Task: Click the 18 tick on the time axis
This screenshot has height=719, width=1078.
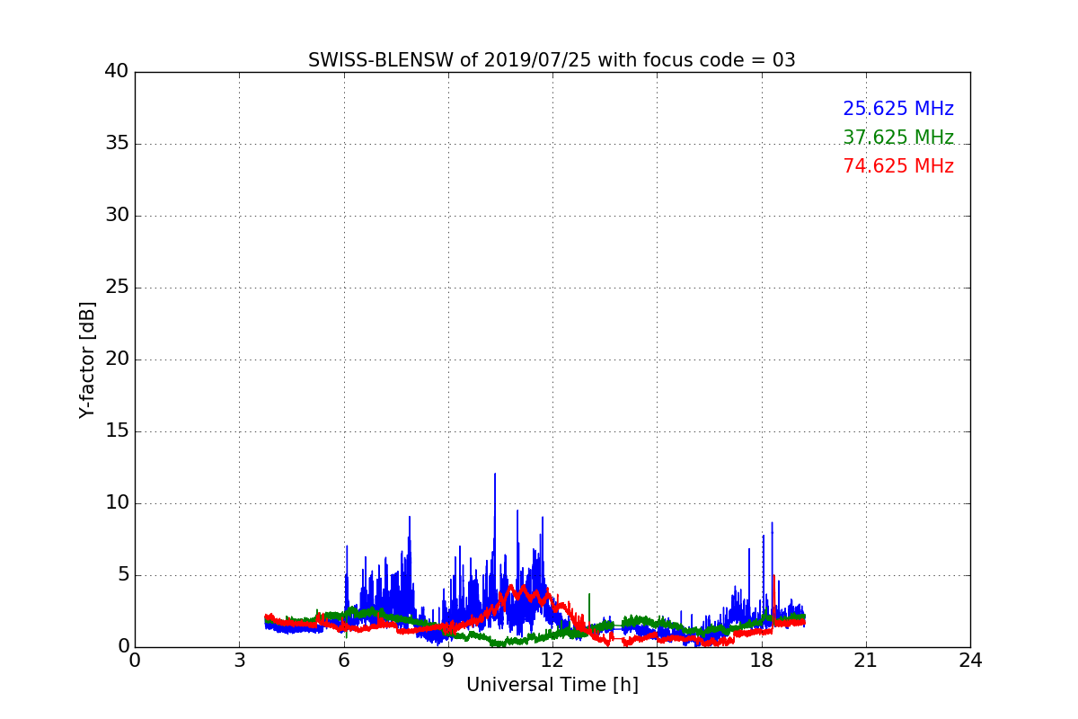Action: click(x=762, y=660)
